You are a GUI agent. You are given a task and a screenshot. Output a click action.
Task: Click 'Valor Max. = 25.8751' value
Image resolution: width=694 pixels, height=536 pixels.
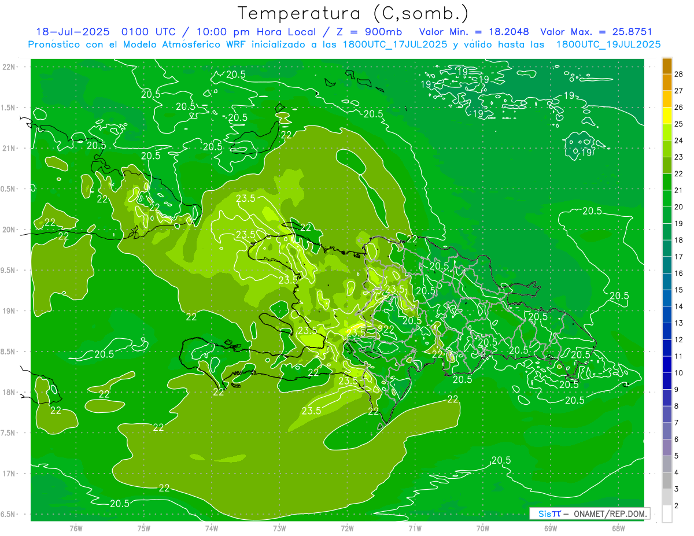point(596,32)
